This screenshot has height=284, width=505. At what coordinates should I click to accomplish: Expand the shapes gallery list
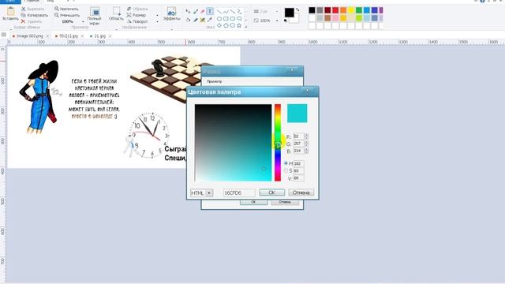click(246, 27)
